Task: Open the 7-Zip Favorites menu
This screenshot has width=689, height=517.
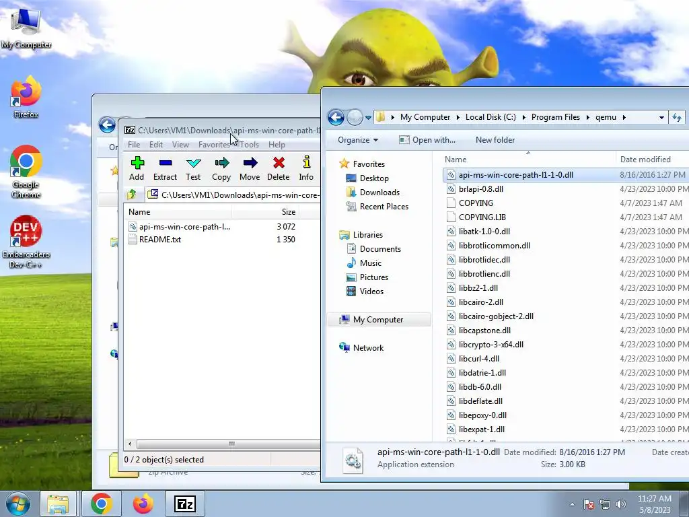Action: (x=213, y=145)
